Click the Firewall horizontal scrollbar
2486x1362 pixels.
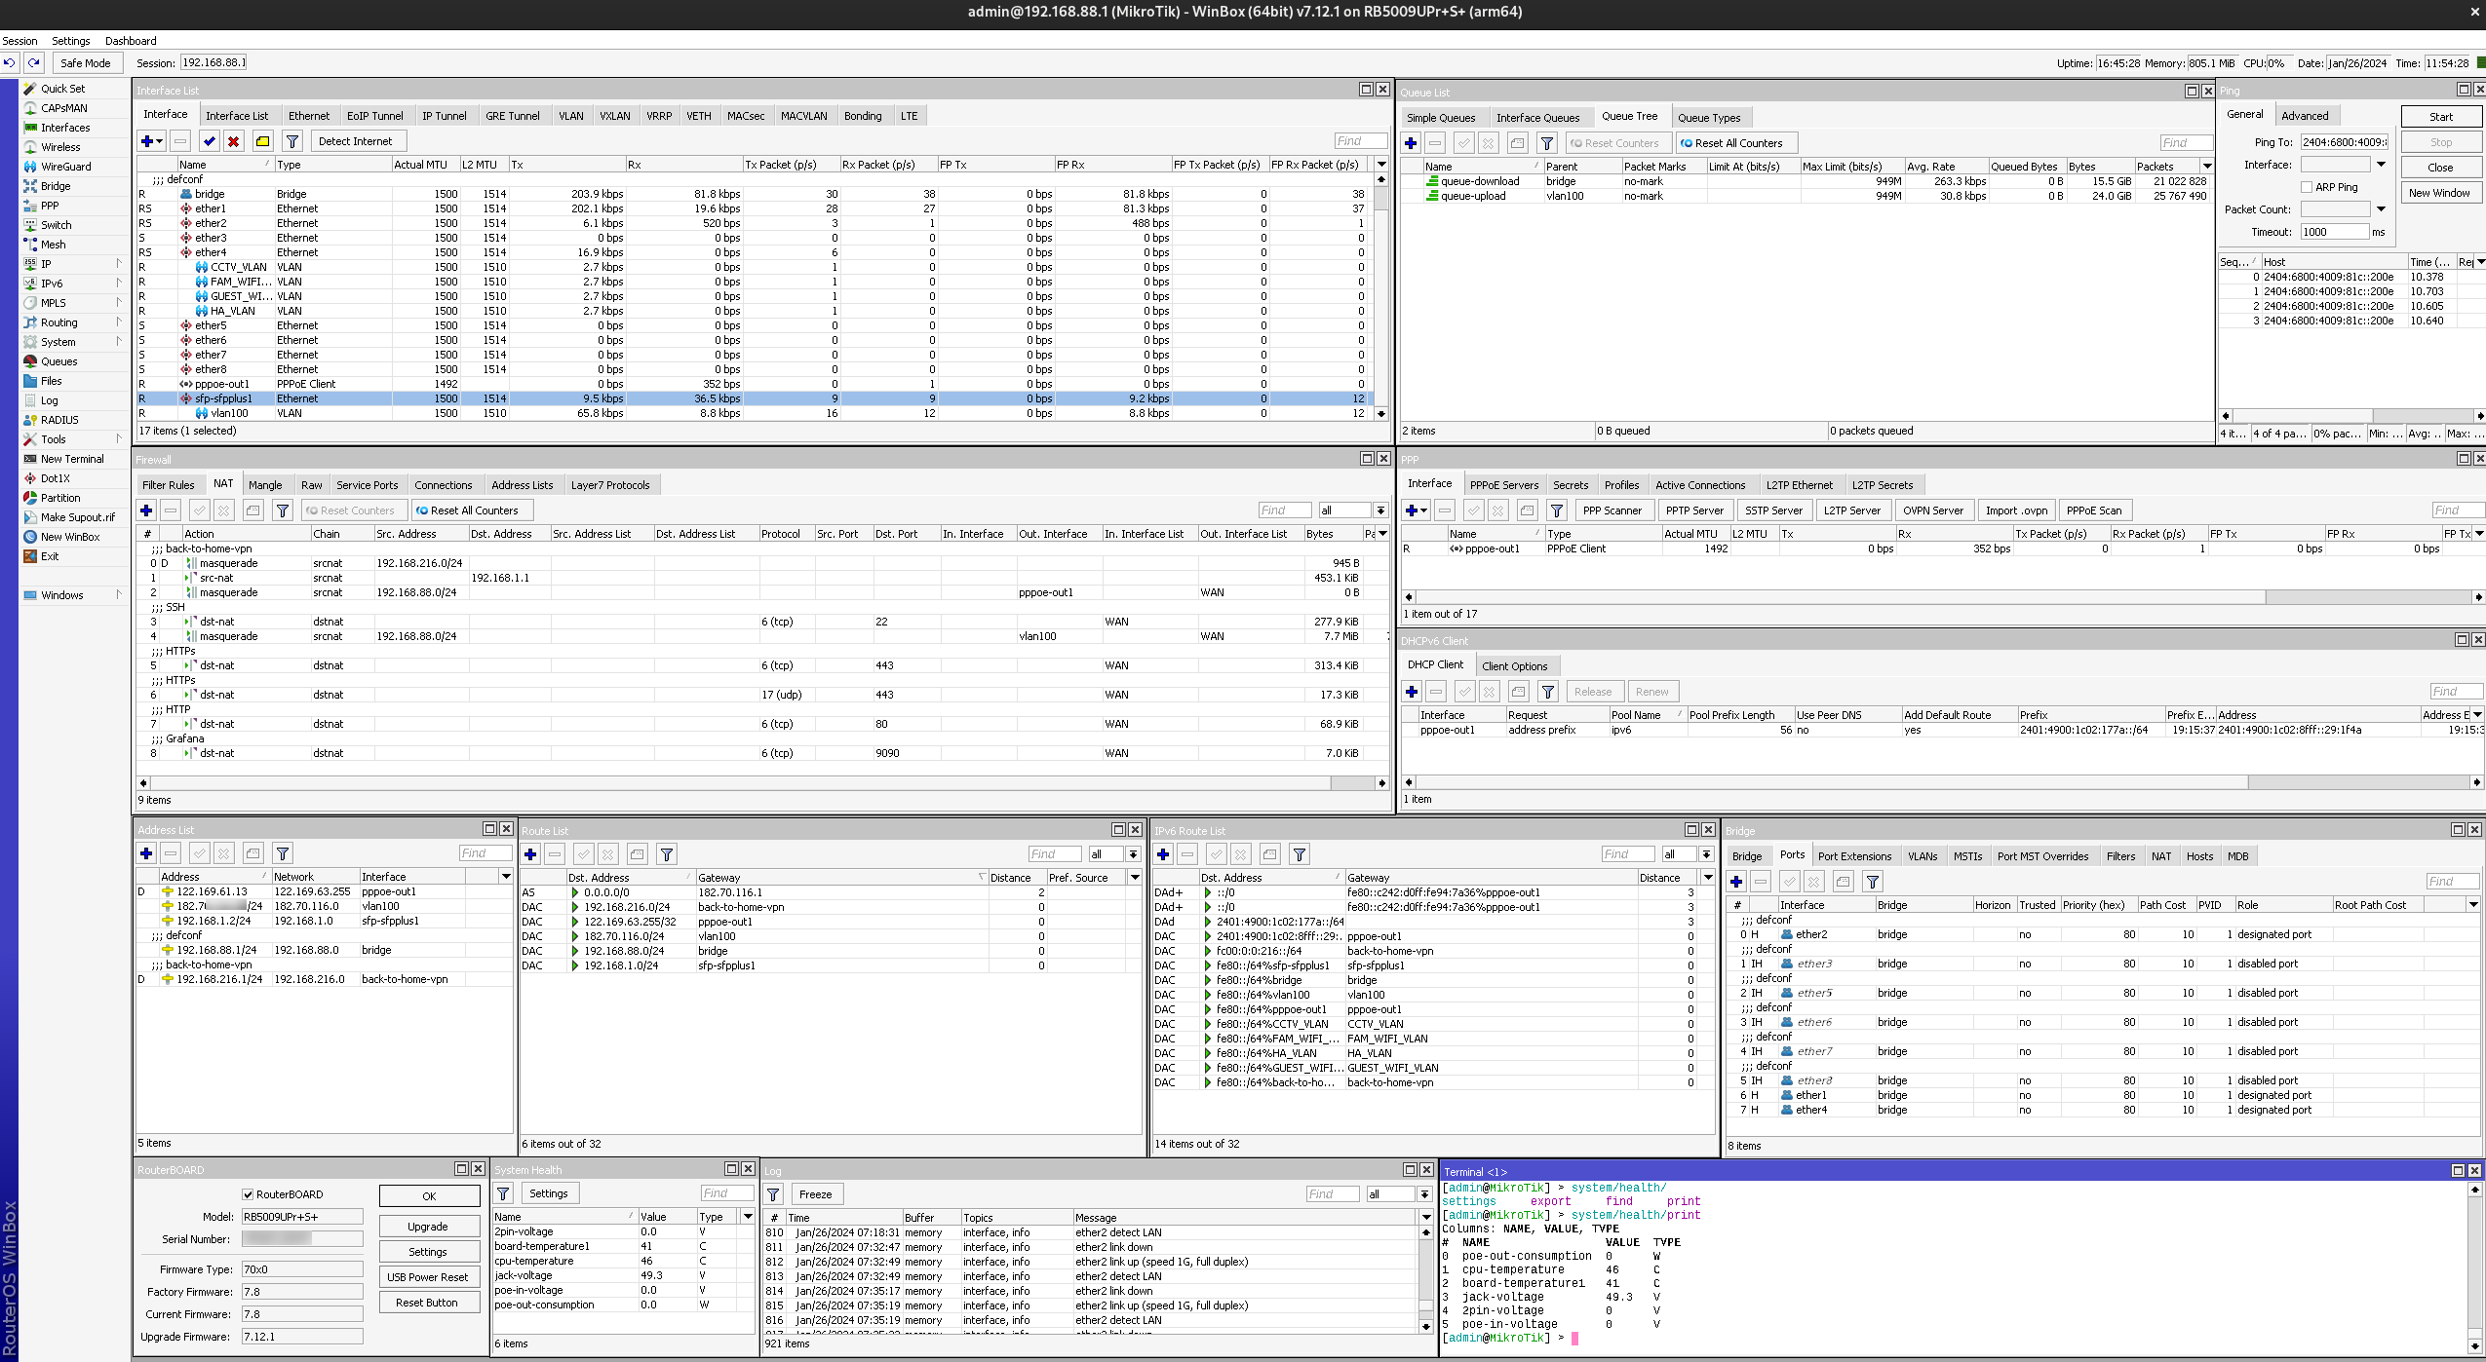point(762,783)
